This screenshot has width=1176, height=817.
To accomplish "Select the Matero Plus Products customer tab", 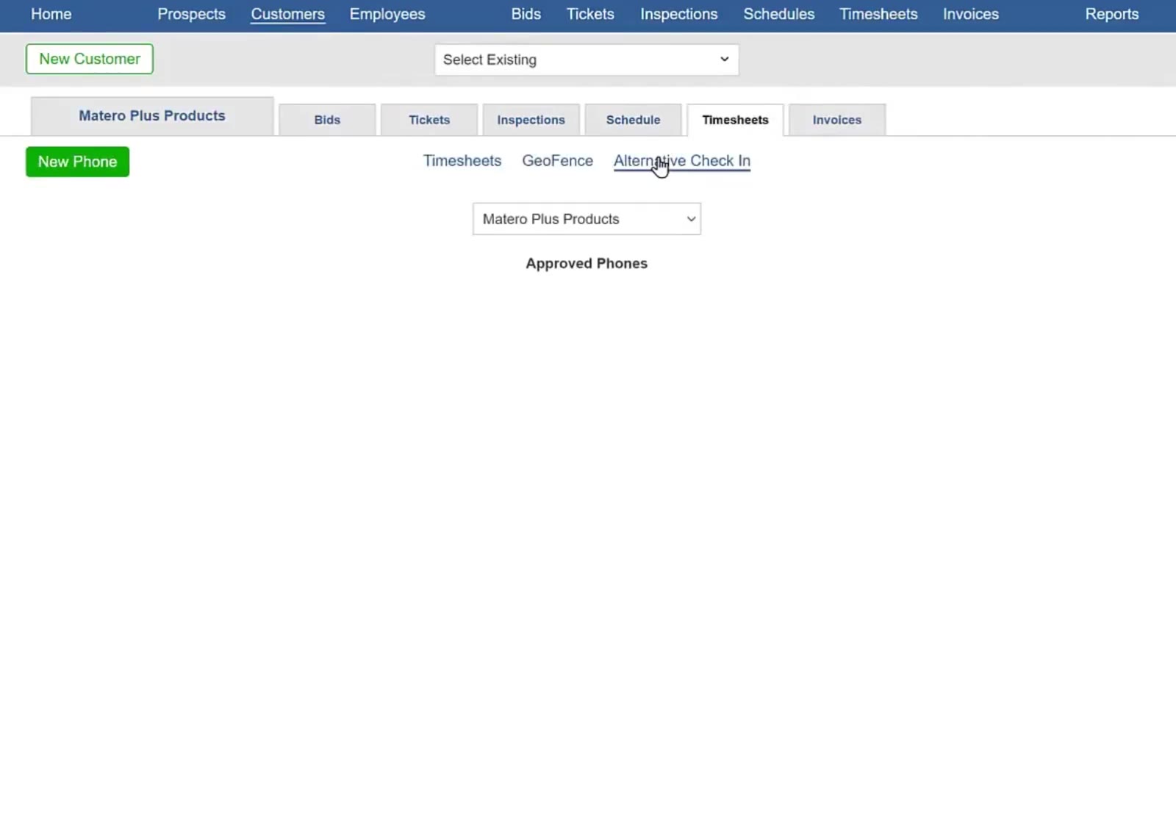I will tap(152, 116).
